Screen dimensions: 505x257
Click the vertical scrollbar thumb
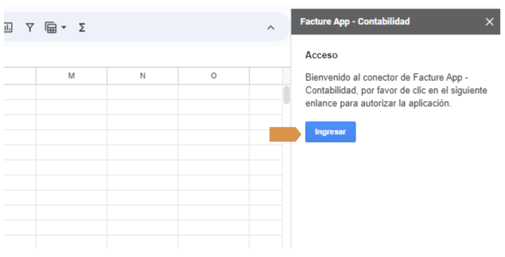[x=286, y=95]
